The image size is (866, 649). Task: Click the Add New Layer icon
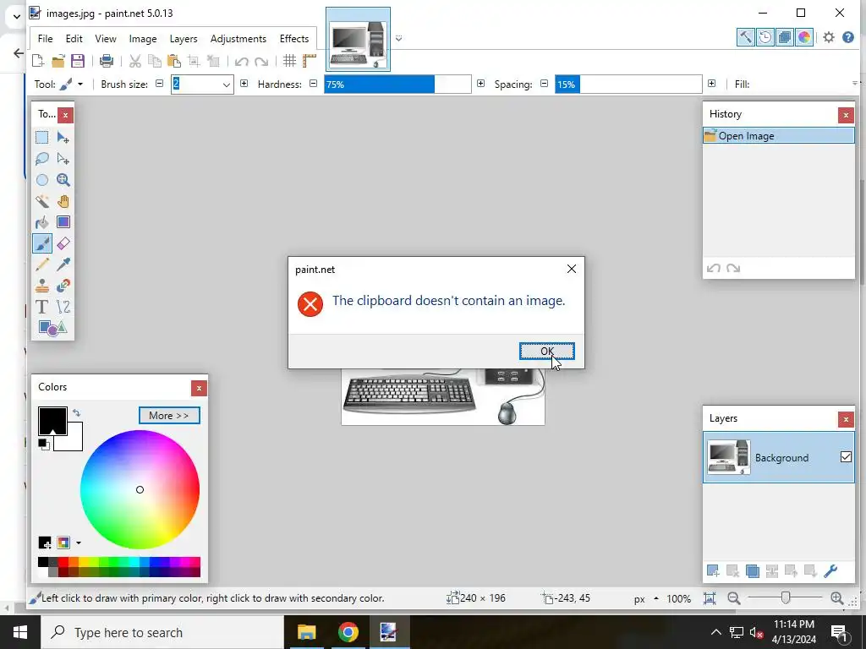pyautogui.click(x=713, y=571)
